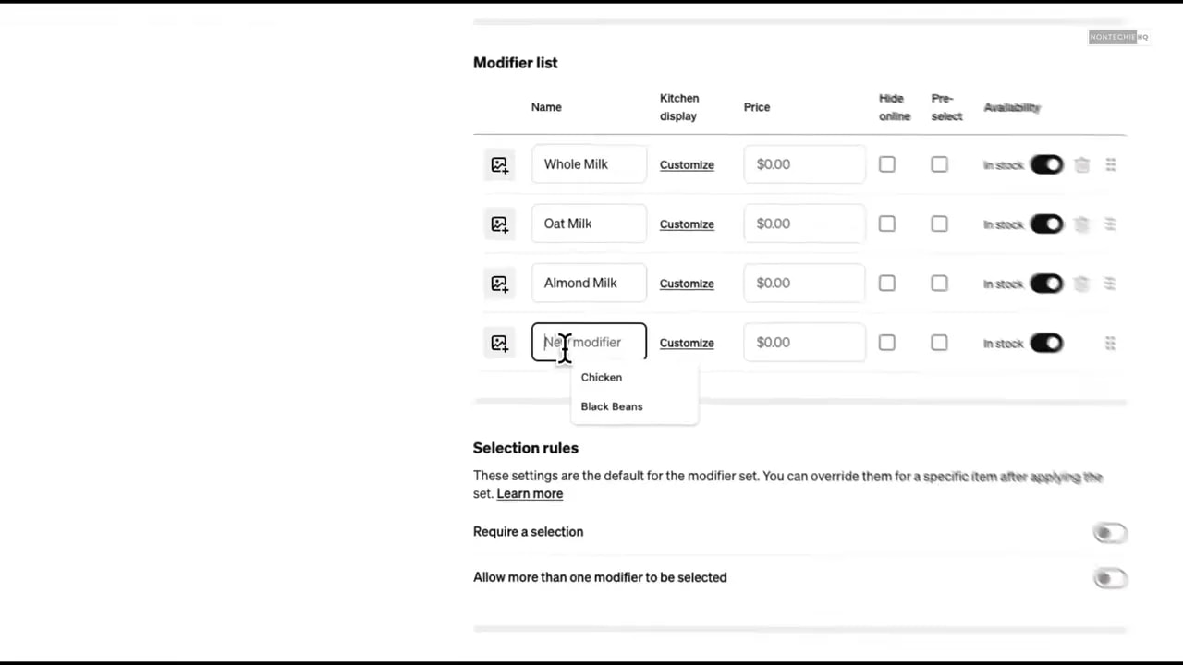
Task: Enable Allow more than one modifier switch
Action: (1110, 578)
